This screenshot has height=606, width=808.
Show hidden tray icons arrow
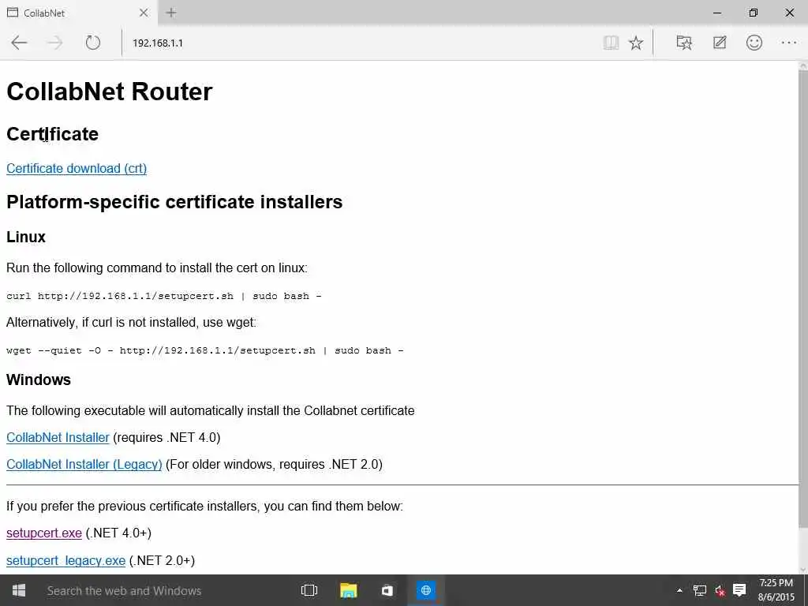[679, 590]
